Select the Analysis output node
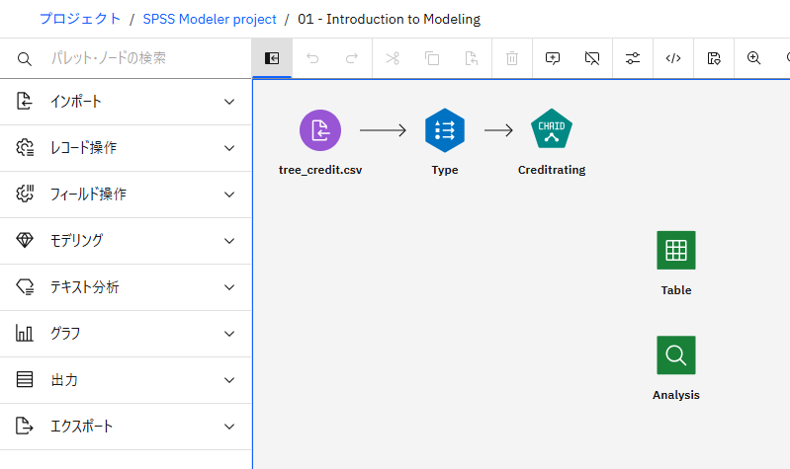The image size is (790, 469). pos(676,355)
